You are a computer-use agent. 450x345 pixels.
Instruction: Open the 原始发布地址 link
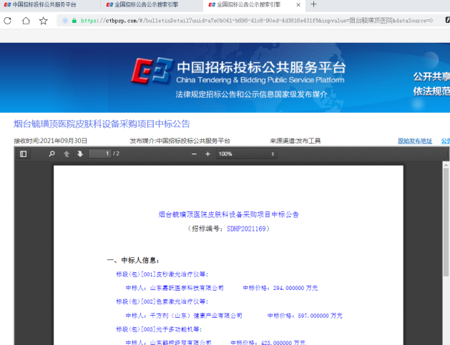click(415, 141)
